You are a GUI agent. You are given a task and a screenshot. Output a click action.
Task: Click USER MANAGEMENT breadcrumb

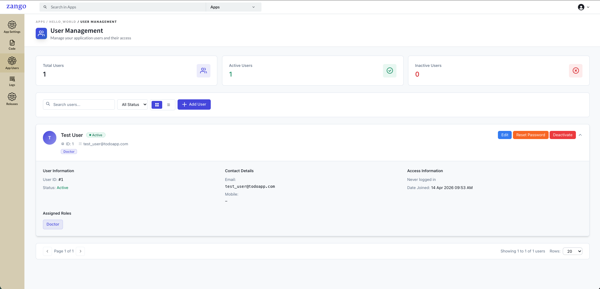[x=99, y=22]
